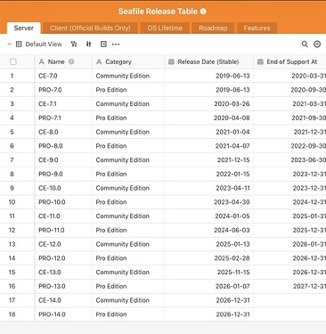Viewport: 326px width, 334px height.
Task: Click the text-type icon of Name column
Action: tap(42, 61)
